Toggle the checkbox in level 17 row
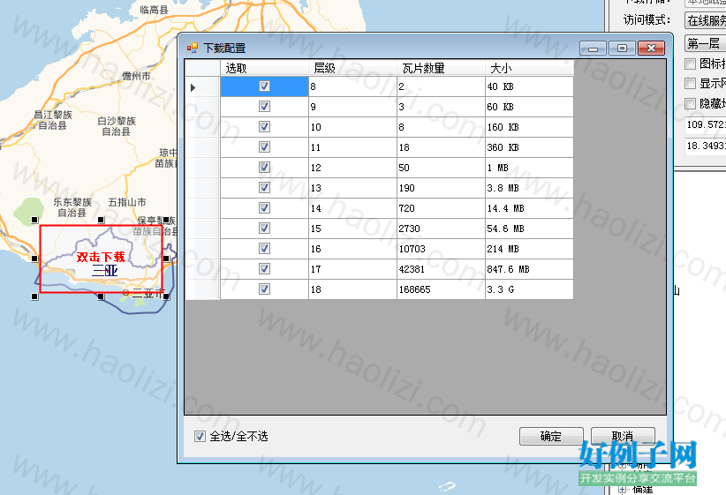Screen dimensions: 726x495 click(264, 269)
